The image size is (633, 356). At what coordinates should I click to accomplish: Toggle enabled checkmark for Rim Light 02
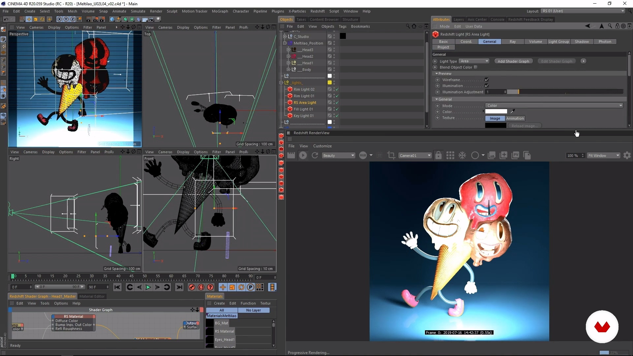[337, 89]
